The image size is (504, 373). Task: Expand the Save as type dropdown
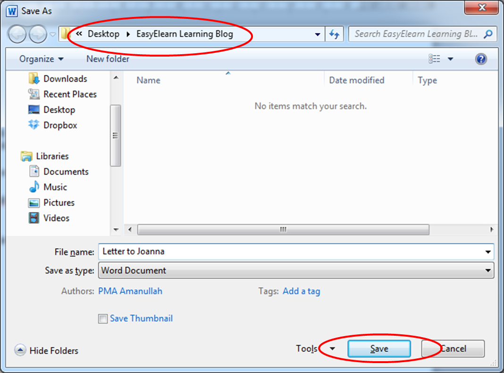click(487, 270)
